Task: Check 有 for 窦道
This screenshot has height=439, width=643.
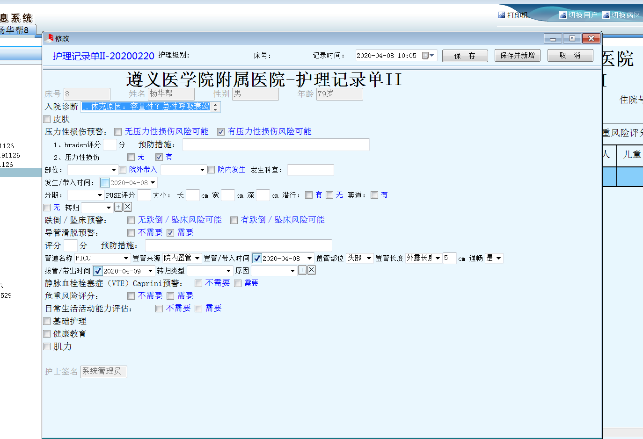Action: click(374, 195)
